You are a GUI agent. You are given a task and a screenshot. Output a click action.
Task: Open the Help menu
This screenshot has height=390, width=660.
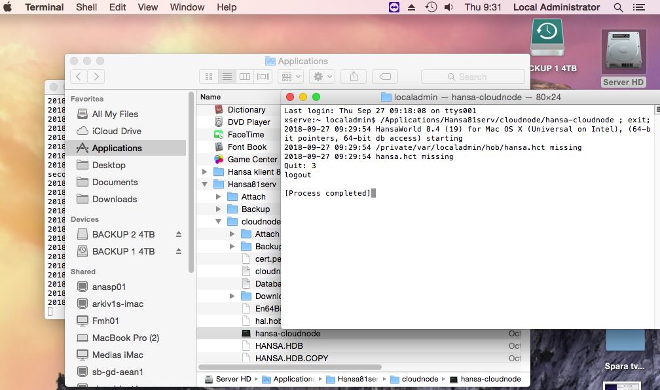(x=227, y=7)
